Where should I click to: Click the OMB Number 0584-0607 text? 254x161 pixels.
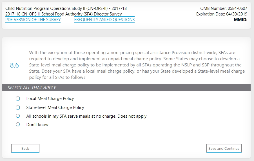pos(224,8)
